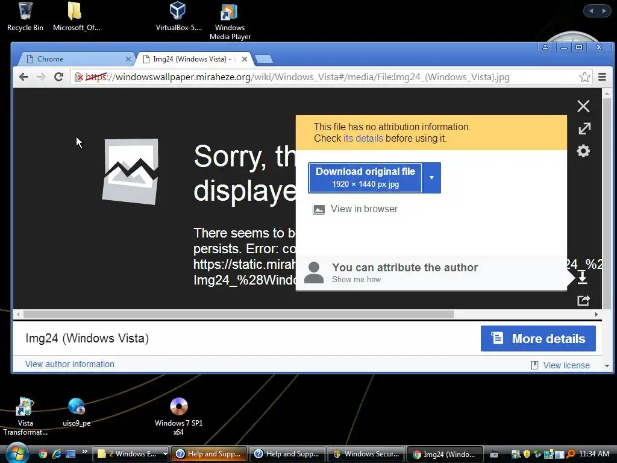Image resolution: width=617 pixels, height=463 pixels.
Task: Click the share or embed icon in the viewer
Action: (583, 300)
